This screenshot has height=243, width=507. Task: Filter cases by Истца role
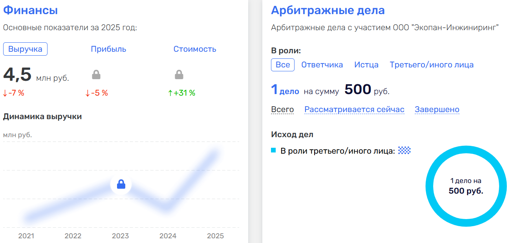point(366,65)
